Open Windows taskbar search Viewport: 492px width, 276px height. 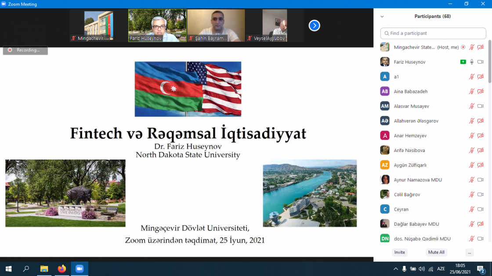click(x=26, y=269)
